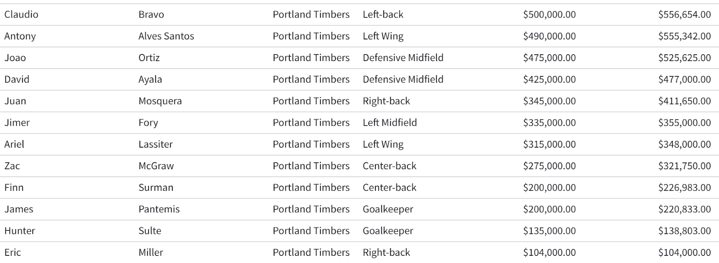The width and height of the screenshot is (719, 263).
Task: Select the last name Alves Santos
Action: (x=166, y=36)
